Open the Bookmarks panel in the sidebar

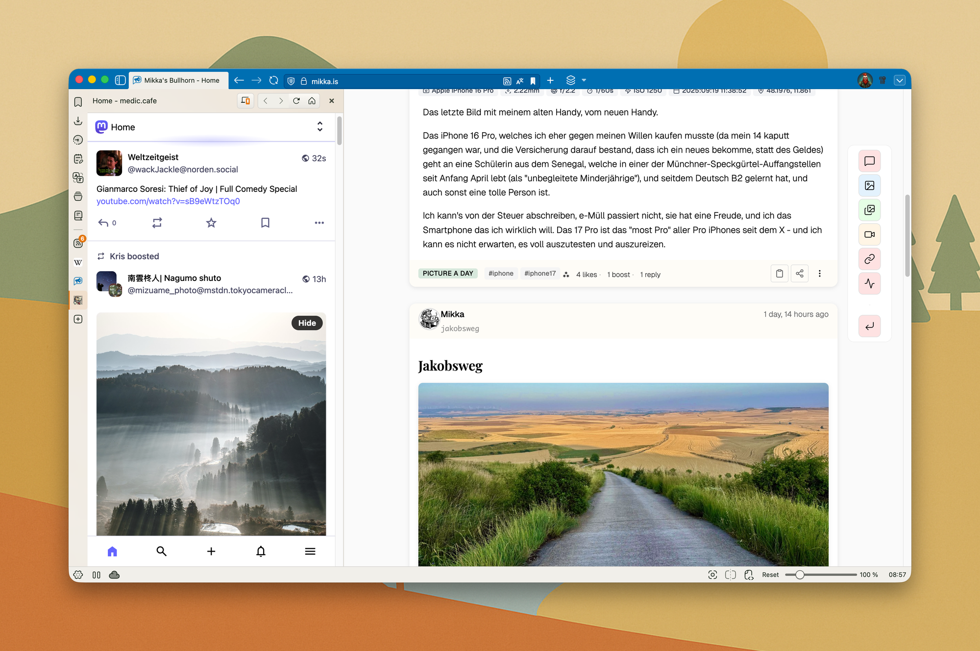pyautogui.click(x=78, y=102)
